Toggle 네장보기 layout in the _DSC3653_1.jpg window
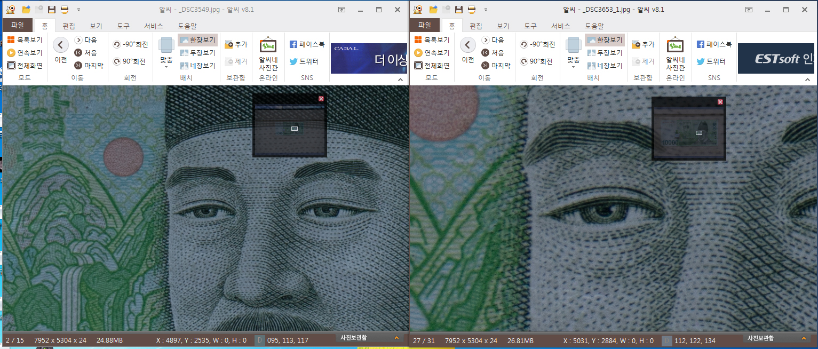 point(605,66)
